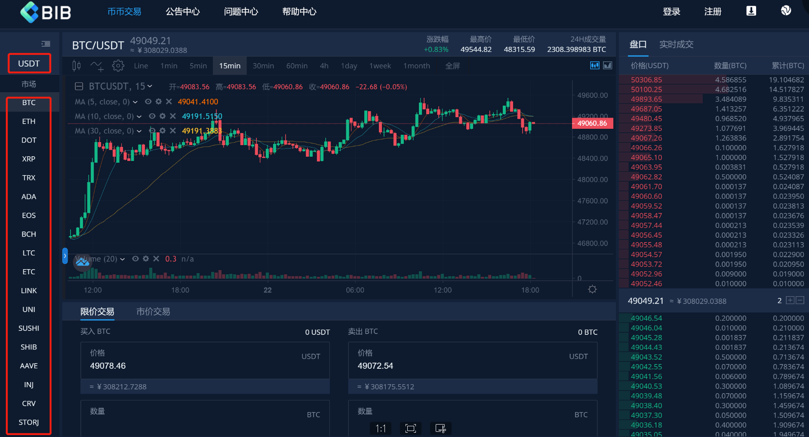Expand the BTCUSDT, 15 symbol dropdown
The image size is (809, 437).
[150, 86]
